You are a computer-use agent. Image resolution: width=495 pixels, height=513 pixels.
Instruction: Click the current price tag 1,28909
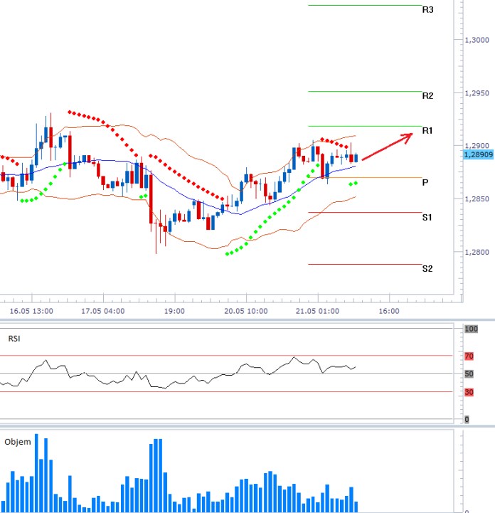(x=479, y=154)
